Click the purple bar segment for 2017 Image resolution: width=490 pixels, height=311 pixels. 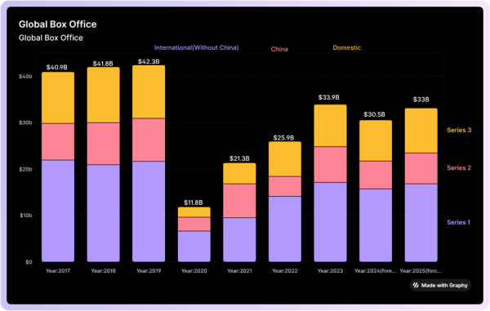coord(58,211)
